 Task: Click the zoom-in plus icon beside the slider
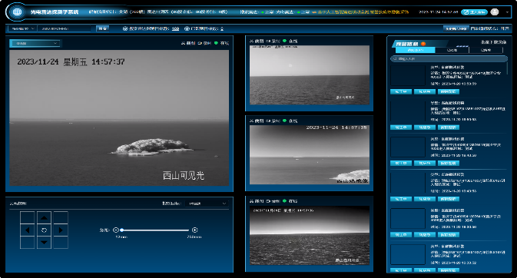[x=195, y=230]
